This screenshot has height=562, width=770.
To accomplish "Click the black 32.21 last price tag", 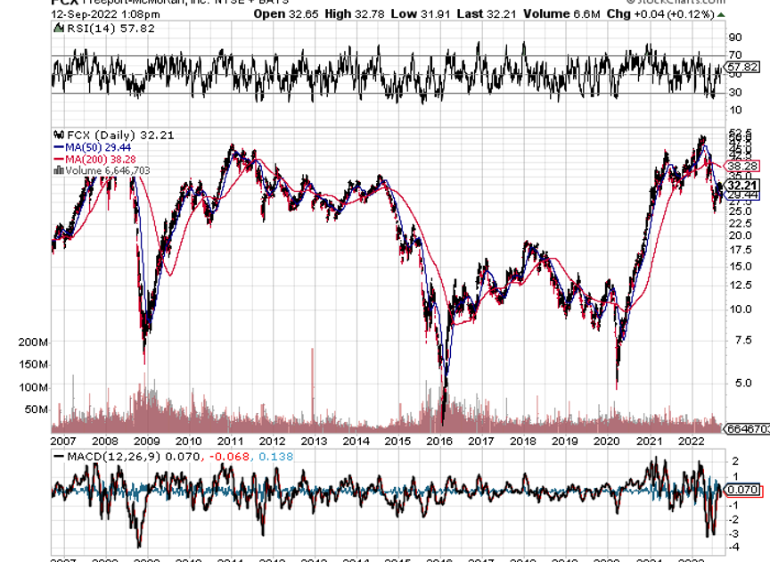I will 742,186.
